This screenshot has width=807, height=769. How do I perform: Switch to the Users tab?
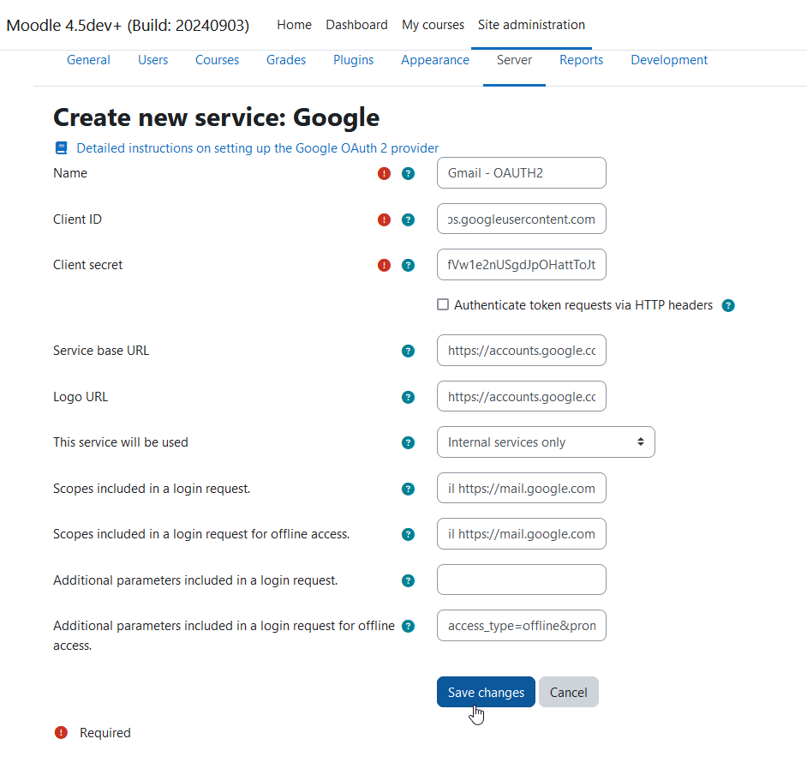(x=152, y=60)
